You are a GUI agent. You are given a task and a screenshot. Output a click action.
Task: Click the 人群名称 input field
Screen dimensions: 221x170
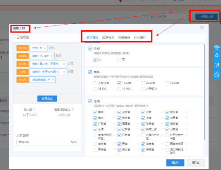(47, 142)
